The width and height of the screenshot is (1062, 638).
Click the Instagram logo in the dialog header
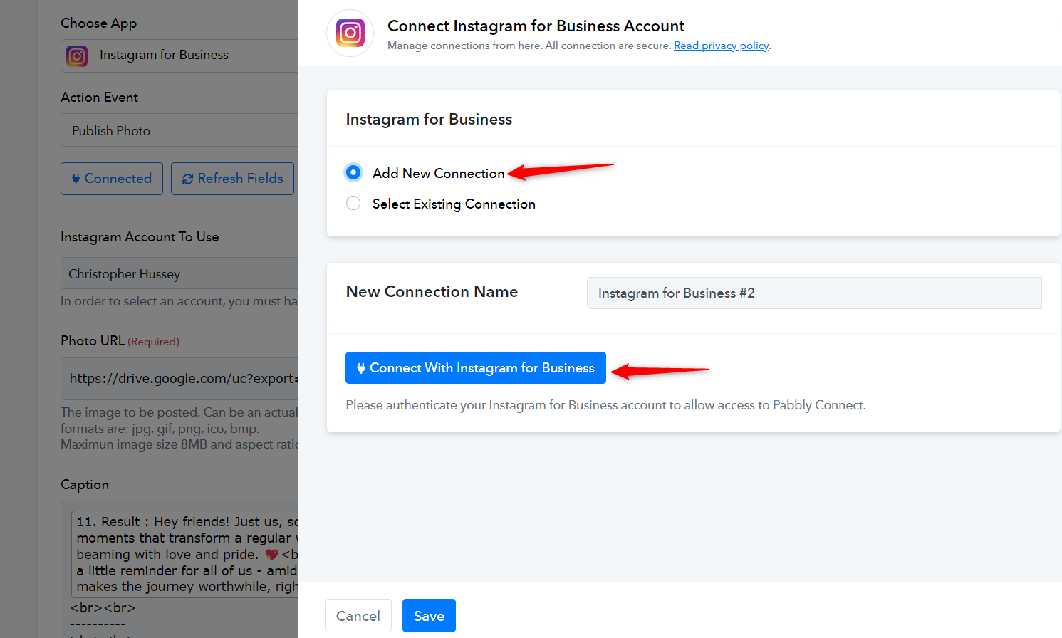click(x=350, y=33)
